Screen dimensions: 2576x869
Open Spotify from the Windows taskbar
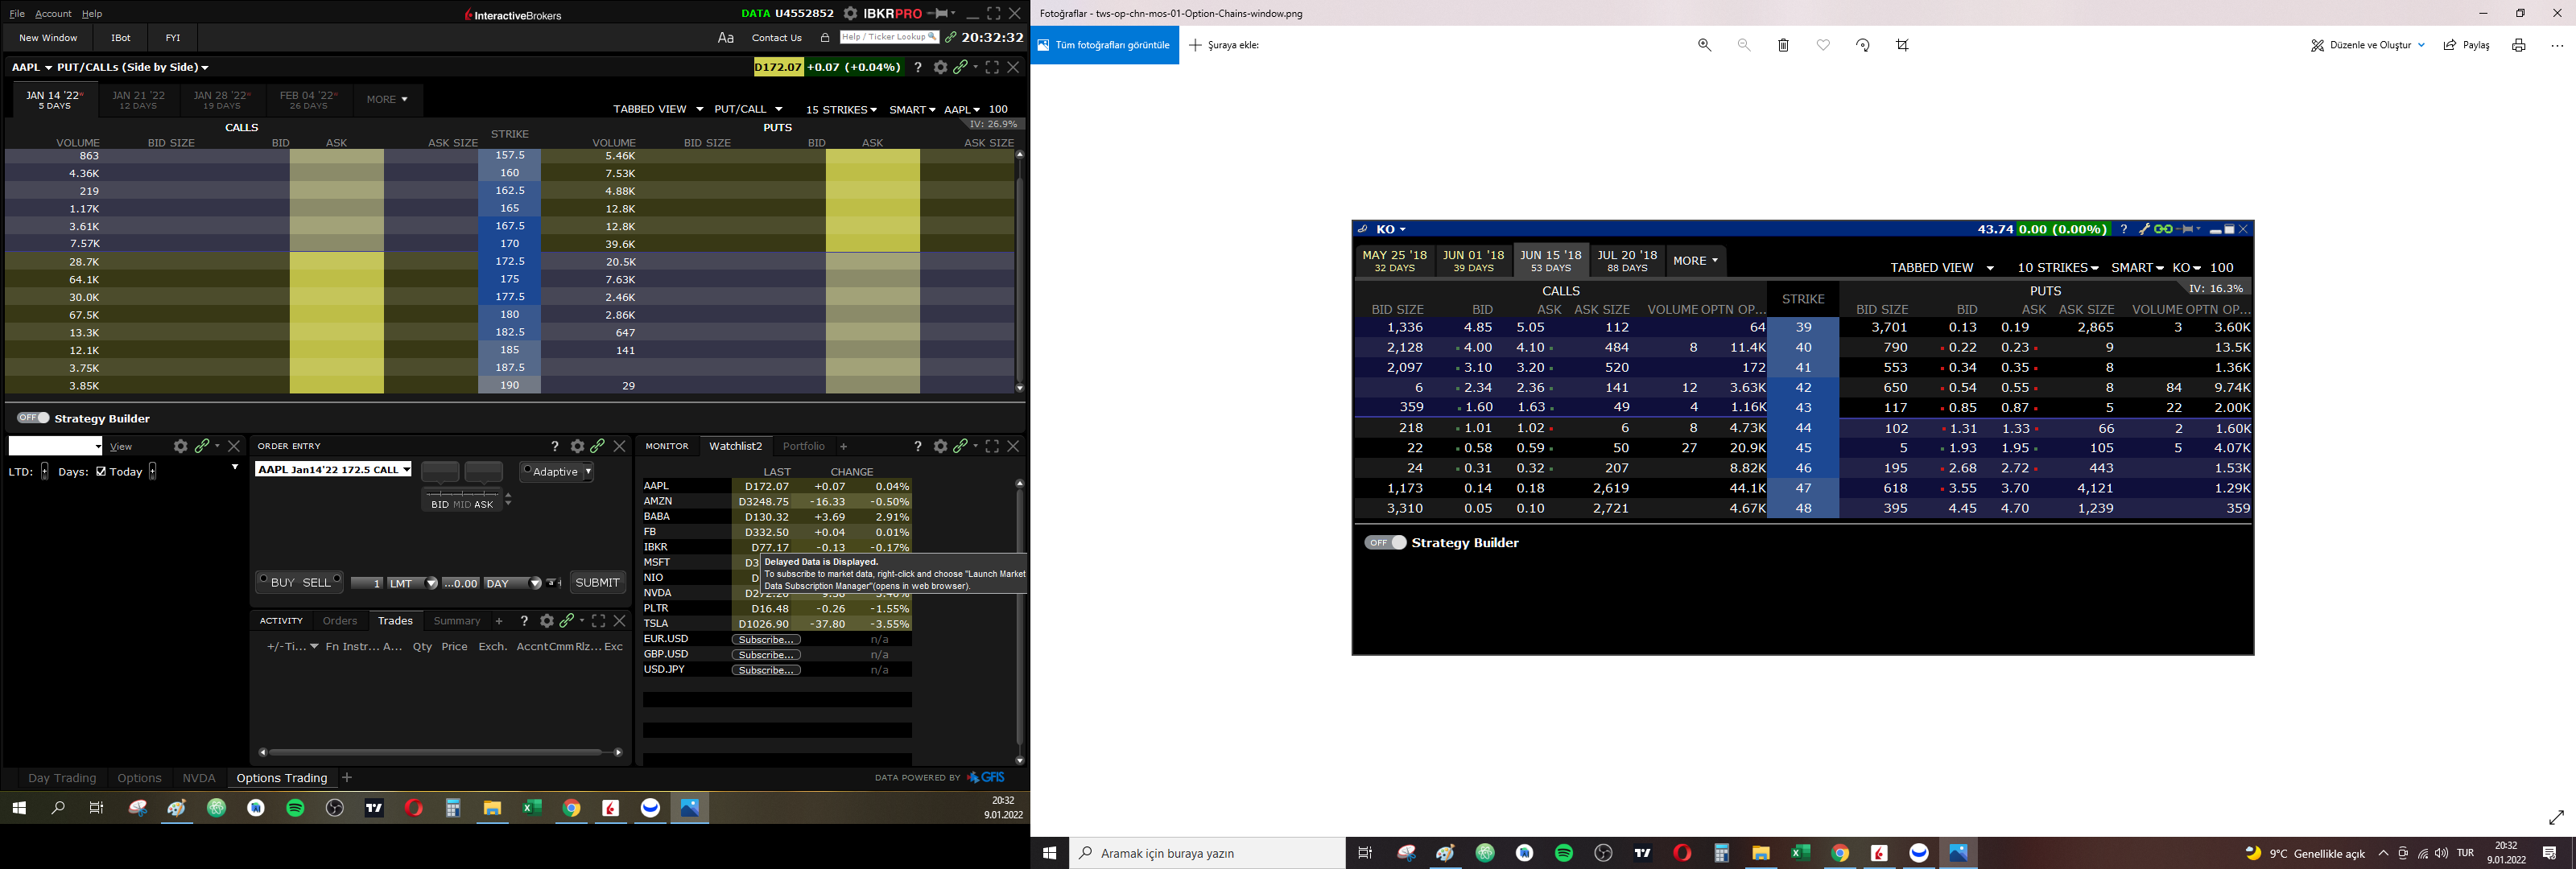295,808
